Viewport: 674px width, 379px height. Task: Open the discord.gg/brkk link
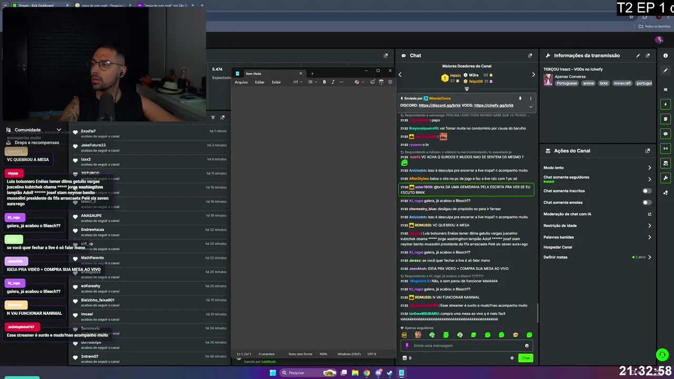pyautogui.click(x=440, y=105)
